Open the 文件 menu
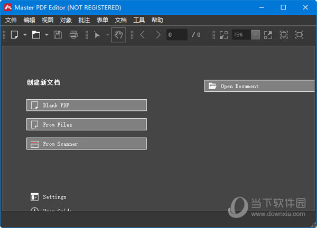 11,20
